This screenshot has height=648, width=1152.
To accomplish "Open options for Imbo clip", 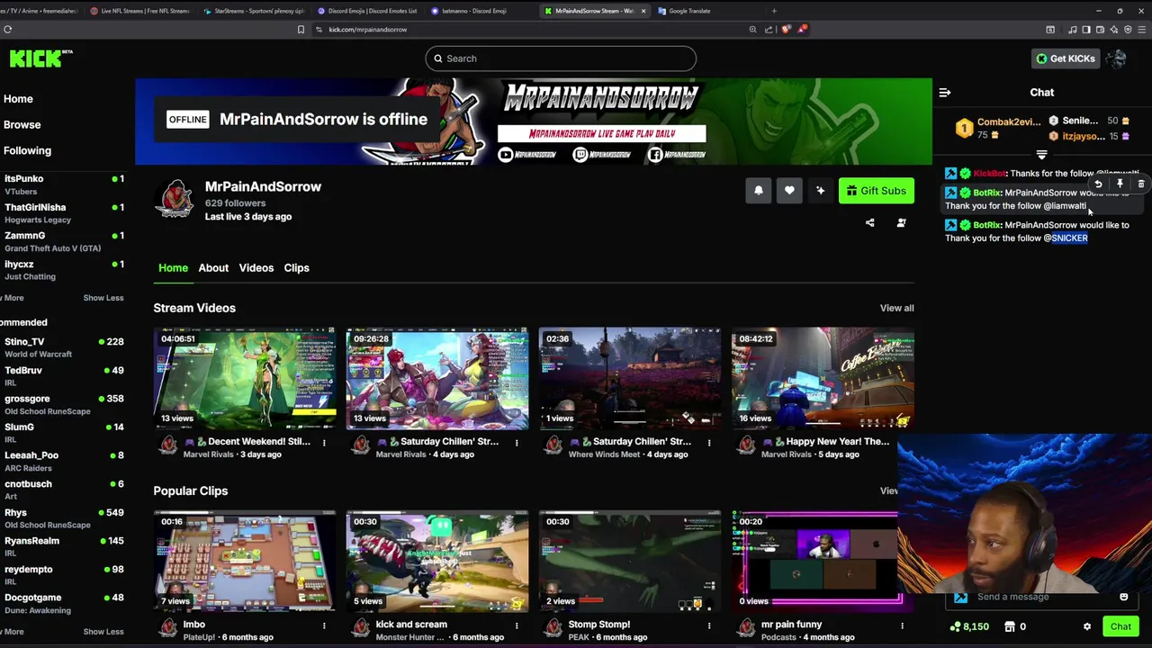I will click(324, 625).
